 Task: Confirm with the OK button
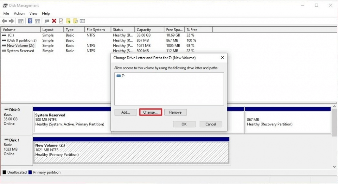[x=184, y=124]
